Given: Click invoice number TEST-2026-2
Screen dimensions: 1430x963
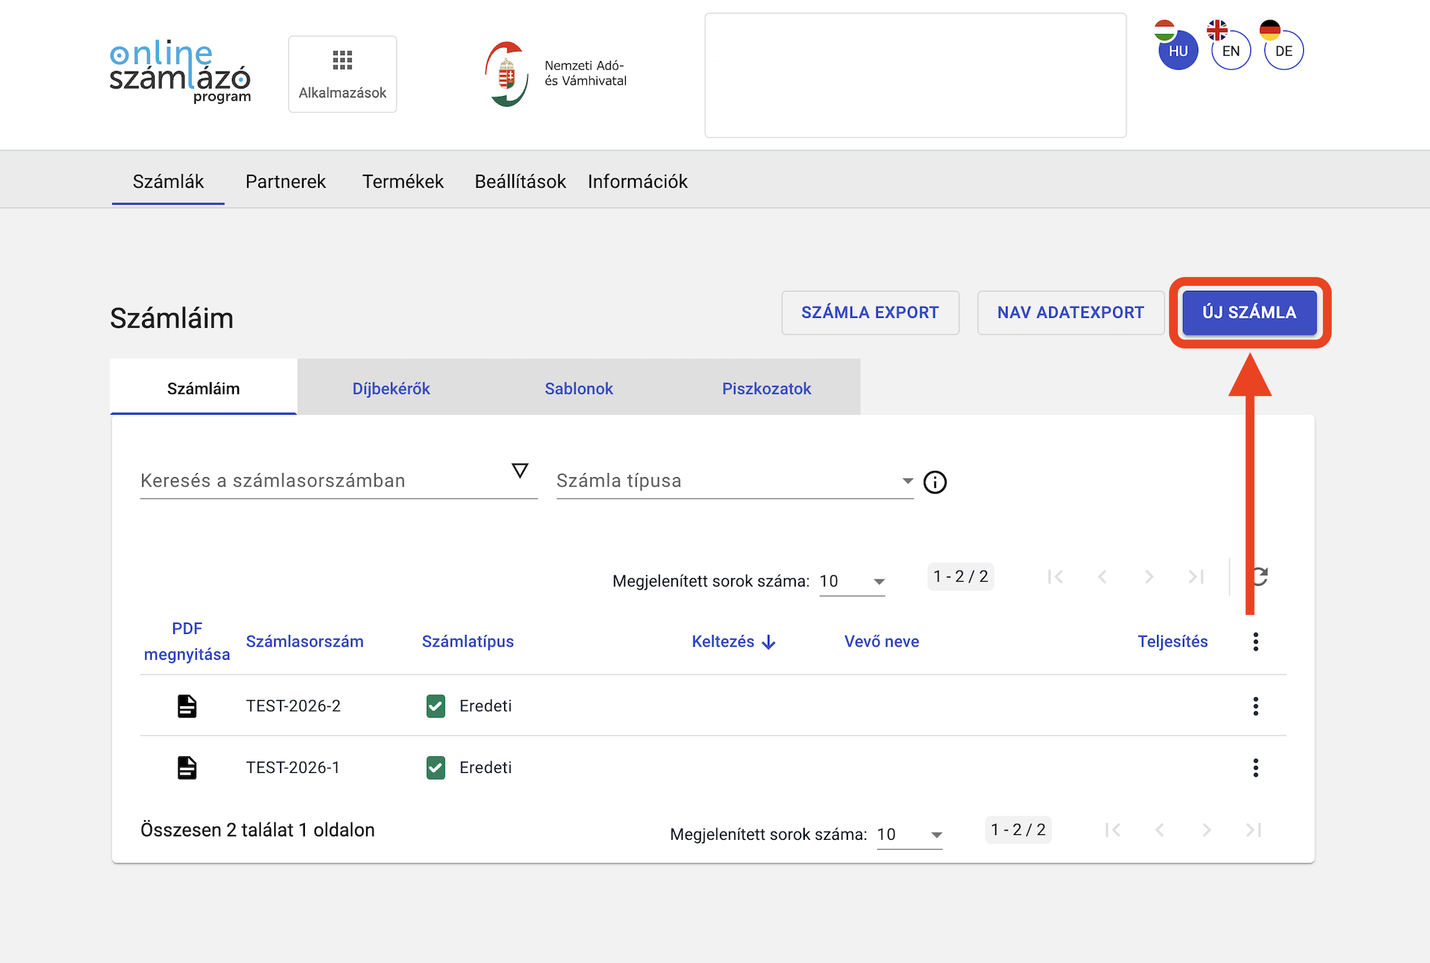Looking at the screenshot, I should coord(293,706).
